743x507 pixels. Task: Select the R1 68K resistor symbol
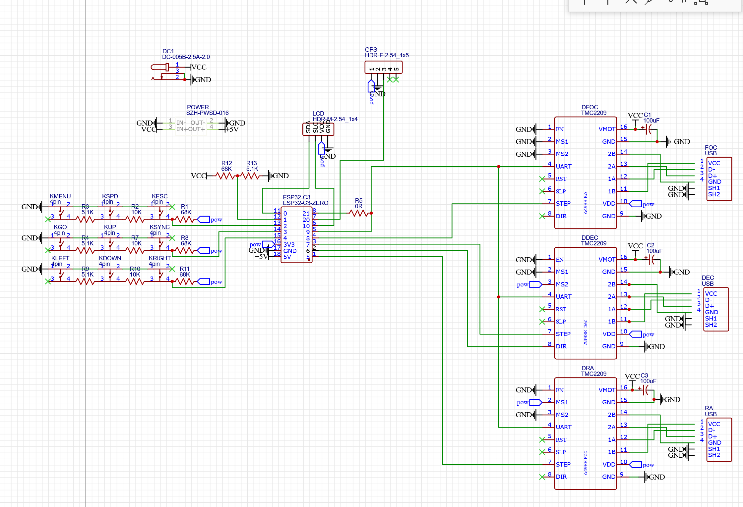[x=184, y=220]
